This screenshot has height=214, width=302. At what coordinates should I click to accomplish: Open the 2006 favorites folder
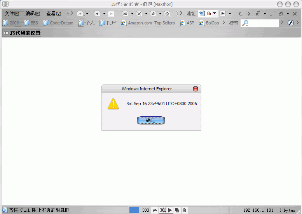pyautogui.click(x=11, y=23)
